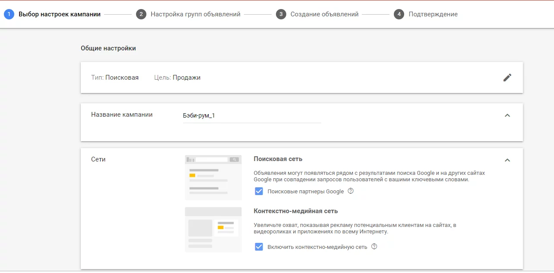The image size is (554, 273).
Task: Click the Тип: Поисковая text
Action: point(115,78)
